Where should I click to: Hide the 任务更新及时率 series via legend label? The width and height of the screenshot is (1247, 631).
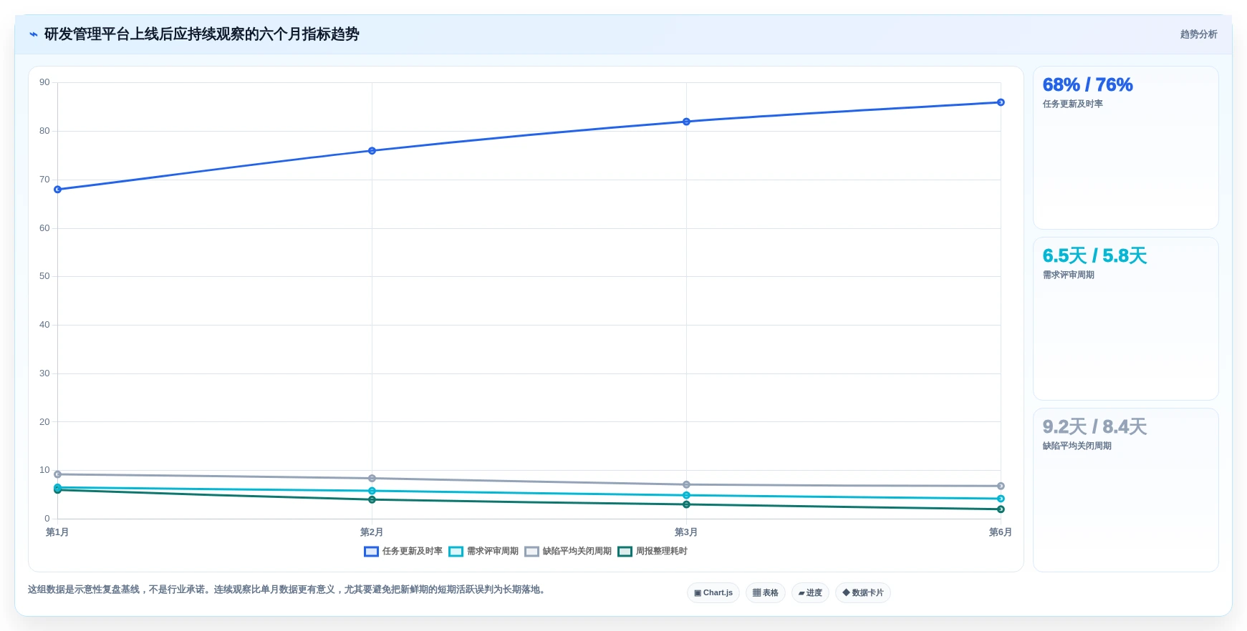[x=412, y=552]
